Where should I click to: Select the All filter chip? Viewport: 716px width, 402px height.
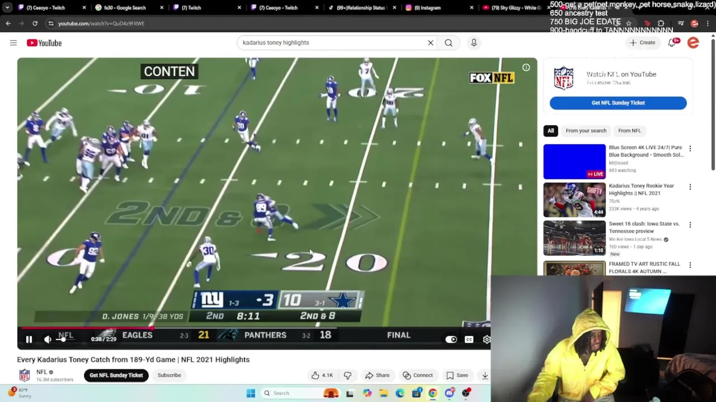[x=550, y=131]
